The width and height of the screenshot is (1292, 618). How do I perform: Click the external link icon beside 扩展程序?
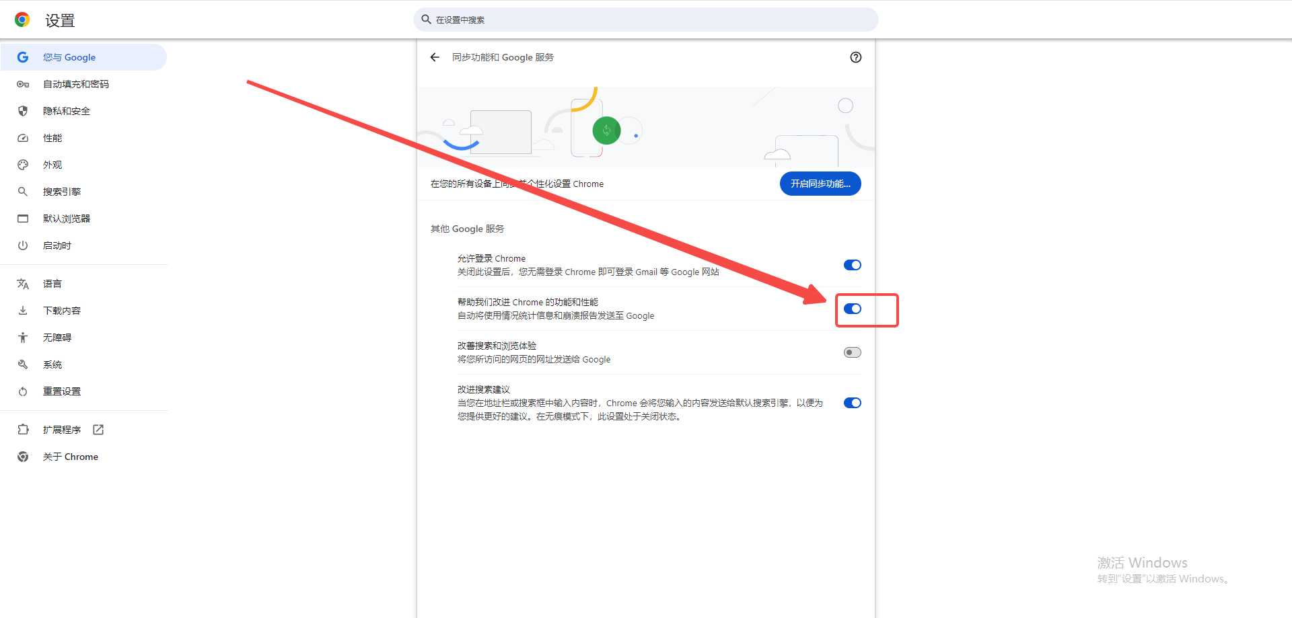98,430
